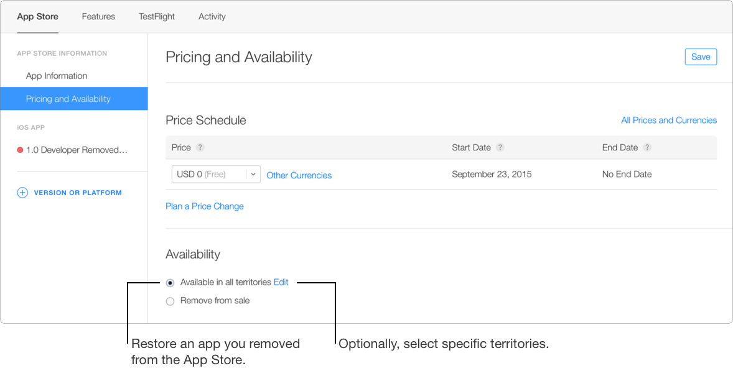This screenshot has width=733, height=371.
Task: Click the September 23, 2015 start date
Action: [492, 175]
